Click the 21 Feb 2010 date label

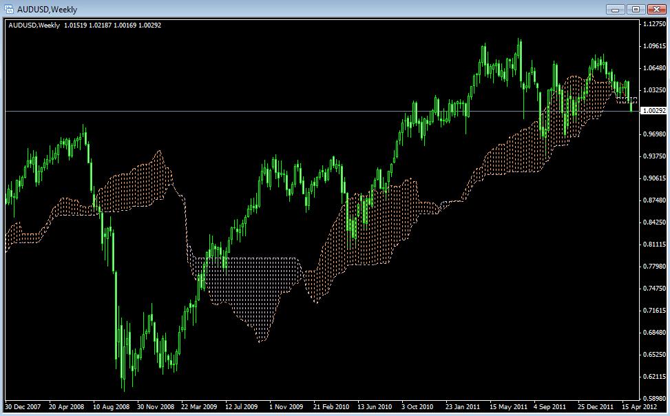pyautogui.click(x=331, y=406)
